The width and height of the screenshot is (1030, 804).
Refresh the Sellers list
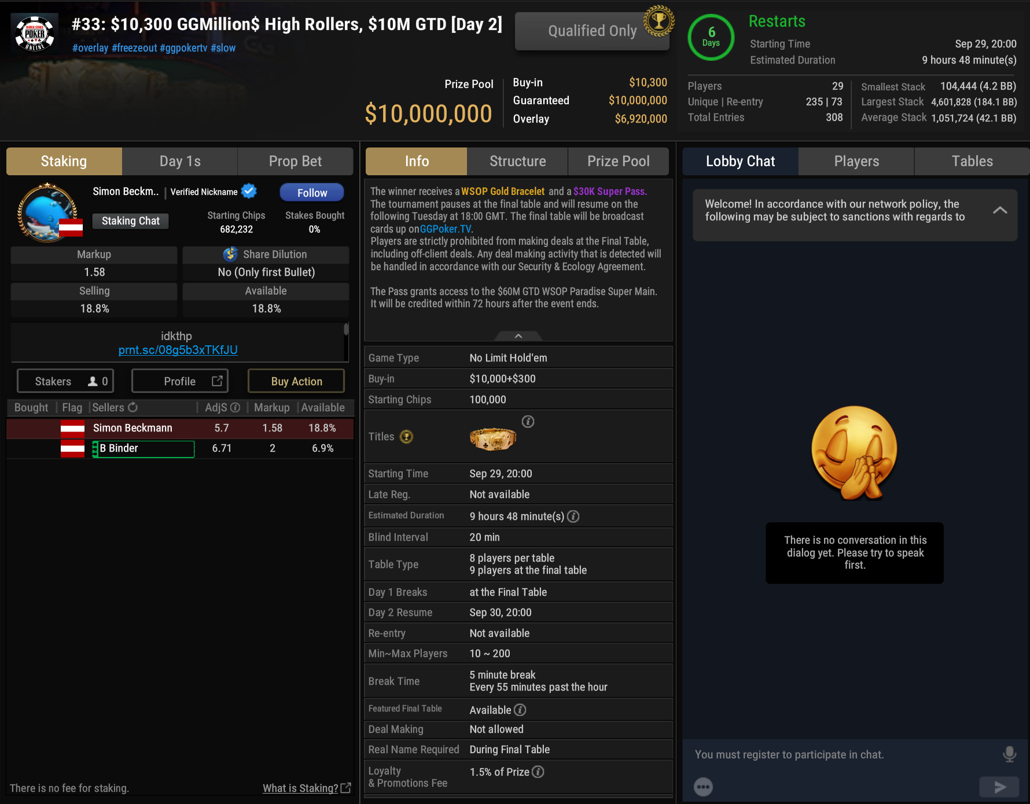(133, 407)
